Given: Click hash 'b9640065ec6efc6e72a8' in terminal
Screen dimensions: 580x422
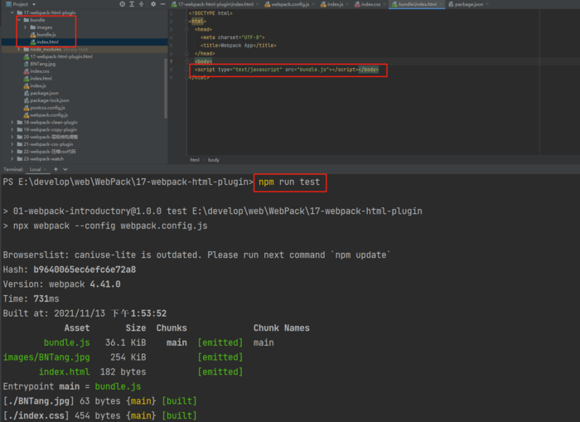Looking at the screenshot, I should (85, 269).
